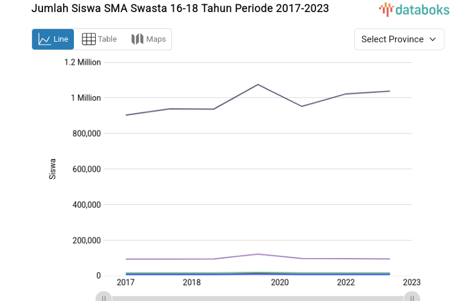Viewport: 456px width, 301px height.
Task: Click the right handle of range slider
Action: [412, 297]
